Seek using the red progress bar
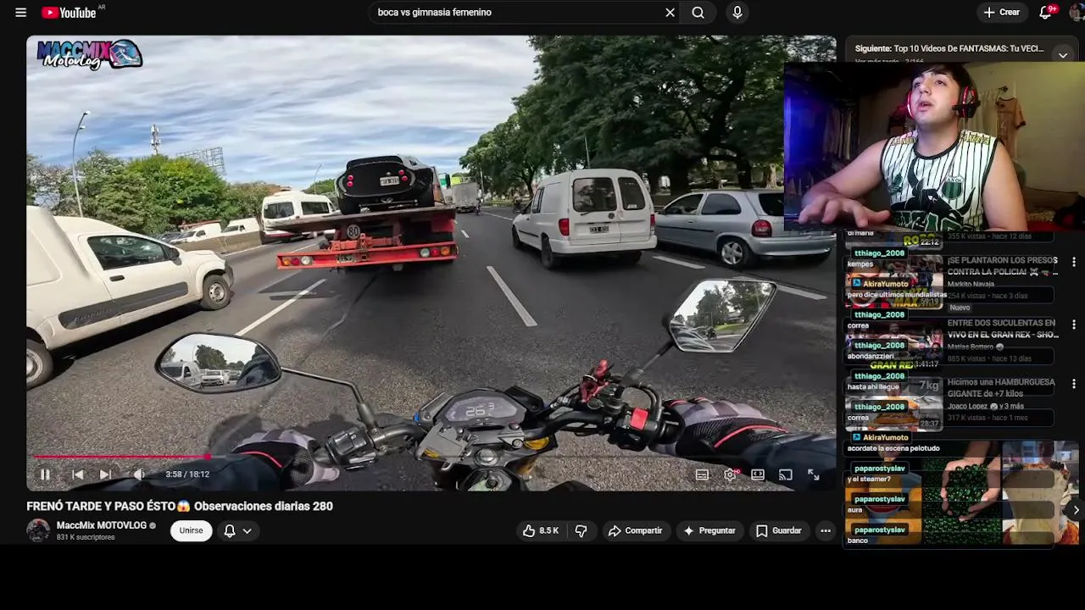The height and width of the screenshot is (610, 1085). click(x=431, y=457)
